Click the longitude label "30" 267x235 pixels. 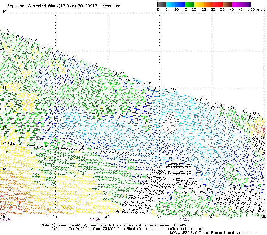coord(264,217)
